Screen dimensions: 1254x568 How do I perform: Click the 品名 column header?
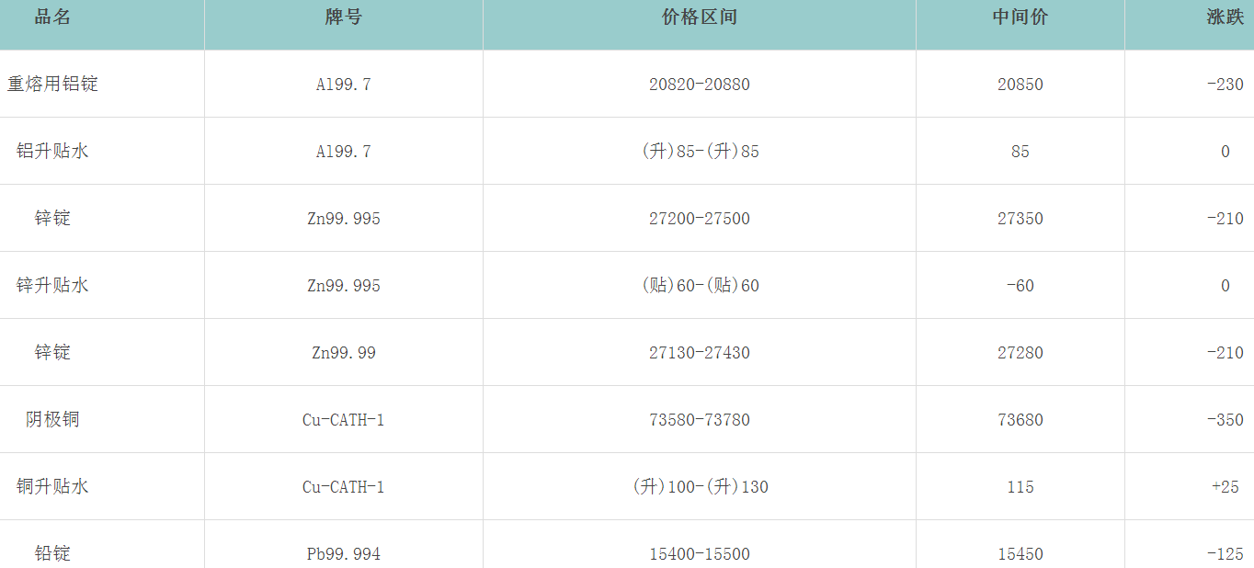point(52,17)
